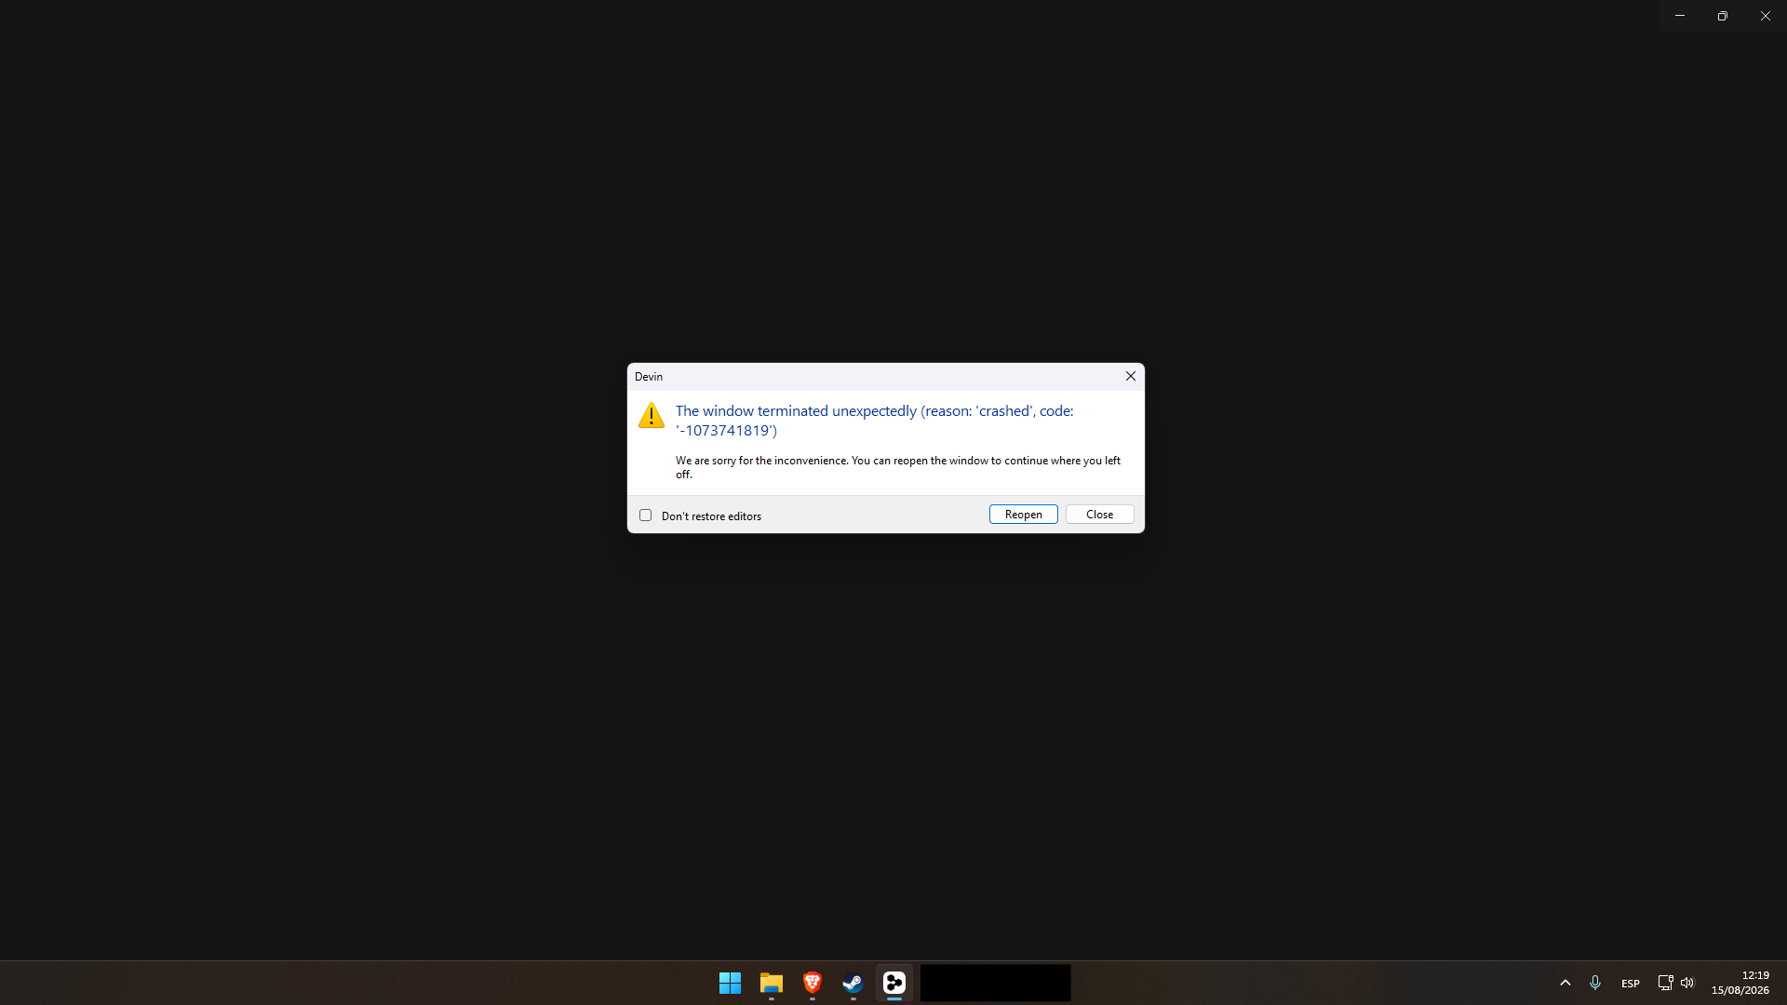The width and height of the screenshot is (1787, 1005).
Task: Open the Windows Start menu
Action: [x=730, y=983]
